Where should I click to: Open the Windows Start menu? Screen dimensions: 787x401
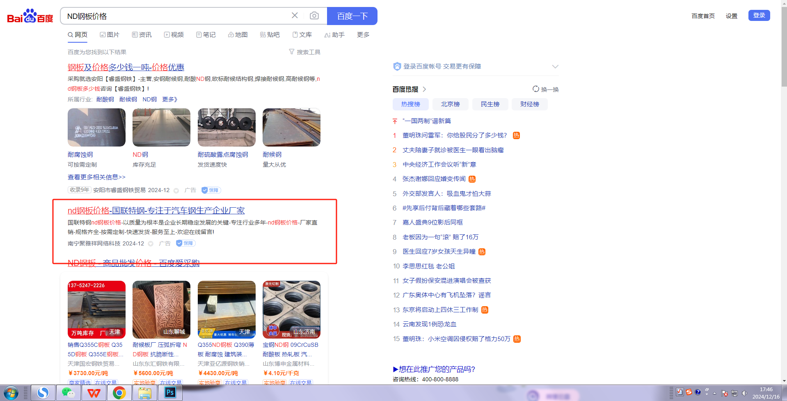tap(11, 393)
